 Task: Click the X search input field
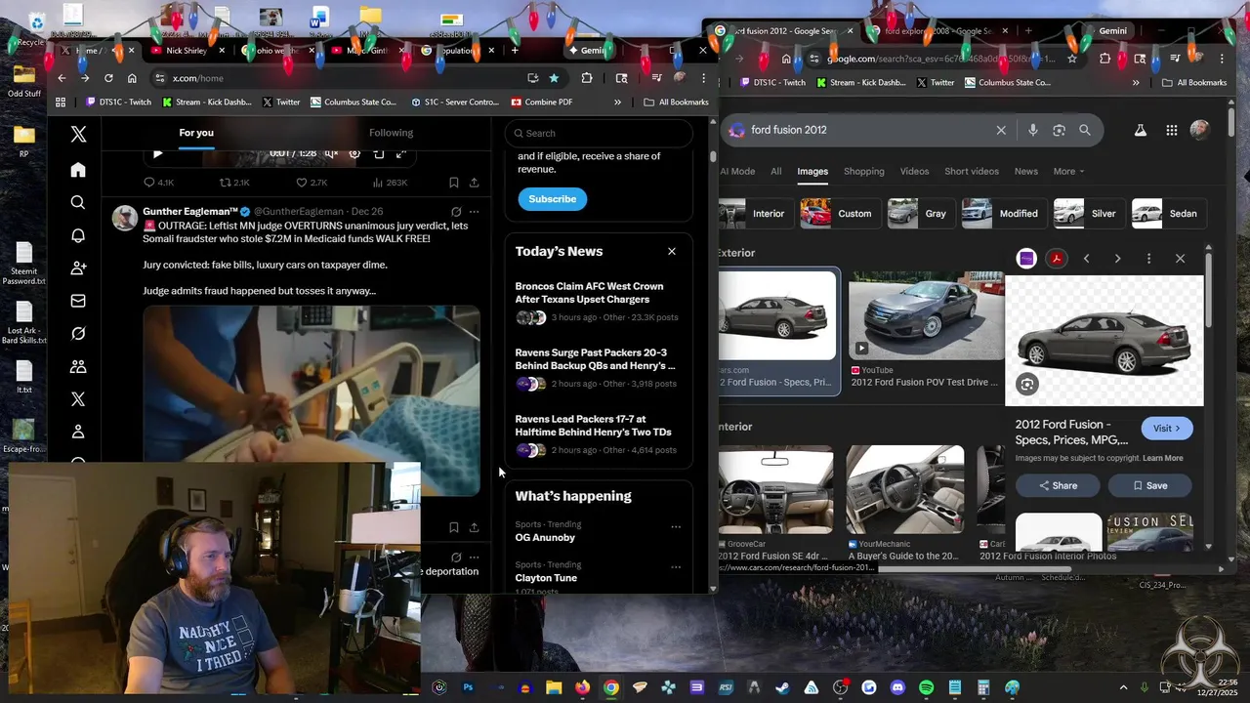tap(599, 134)
